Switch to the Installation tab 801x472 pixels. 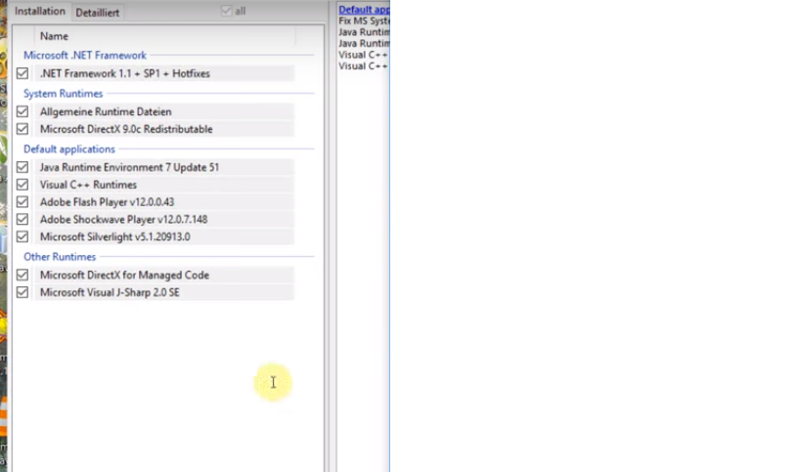39,12
